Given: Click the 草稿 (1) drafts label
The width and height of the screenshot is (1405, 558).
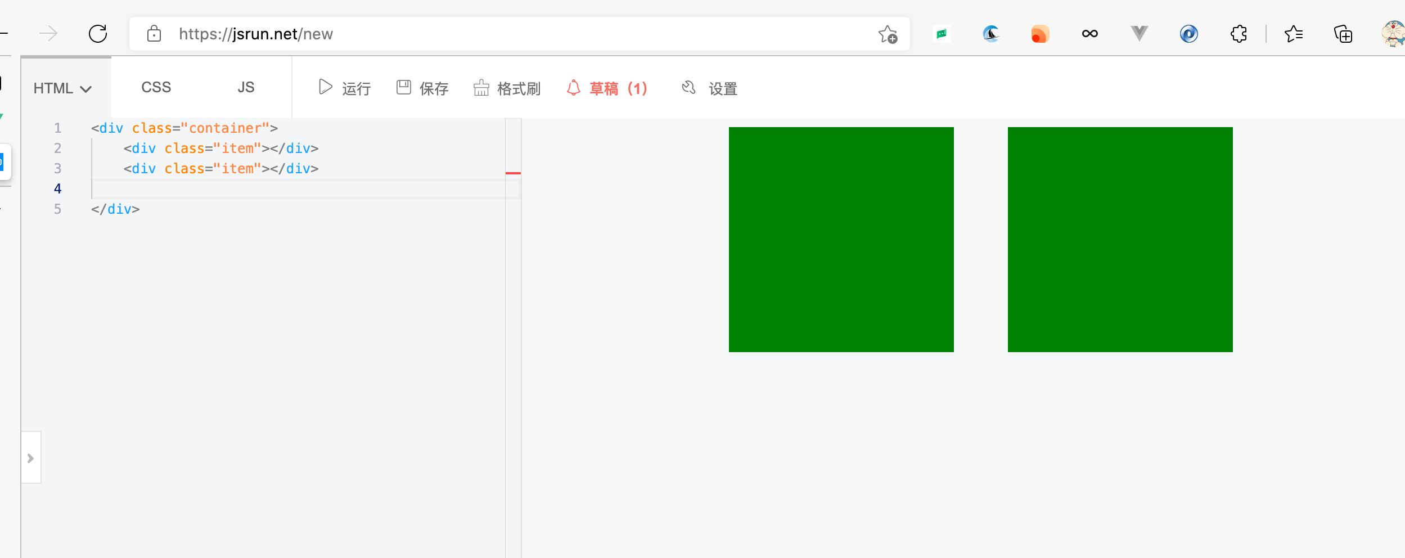Looking at the screenshot, I should 618,89.
